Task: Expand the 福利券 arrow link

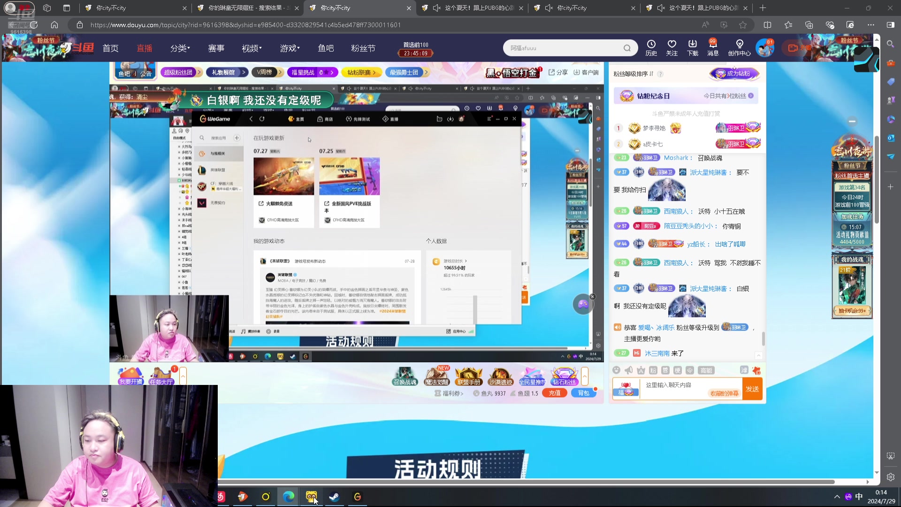Action: [449, 393]
